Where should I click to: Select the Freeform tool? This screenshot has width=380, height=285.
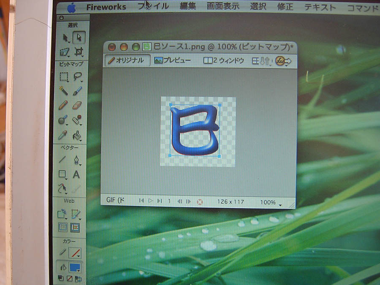click(x=62, y=189)
